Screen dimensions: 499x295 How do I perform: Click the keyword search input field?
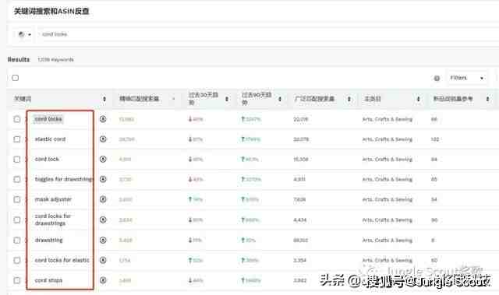coord(267,34)
